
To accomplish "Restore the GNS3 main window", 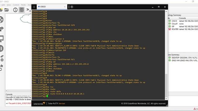I will point(193,1).
